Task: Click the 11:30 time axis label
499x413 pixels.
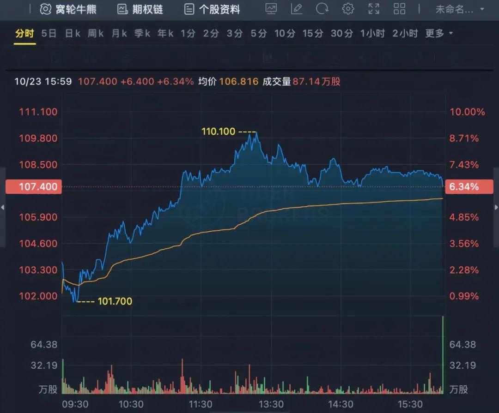Action: coord(201,404)
